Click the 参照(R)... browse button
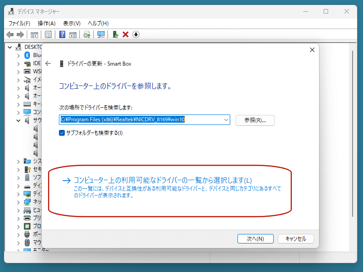 [x=255, y=120]
